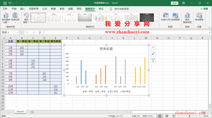The height and width of the screenshot is (118, 212).
Task: Select cell E17 containing 351
Action: (55, 93)
